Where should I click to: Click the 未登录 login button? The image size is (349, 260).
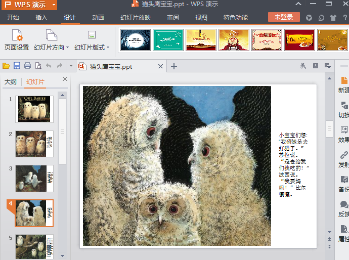point(283,17)
